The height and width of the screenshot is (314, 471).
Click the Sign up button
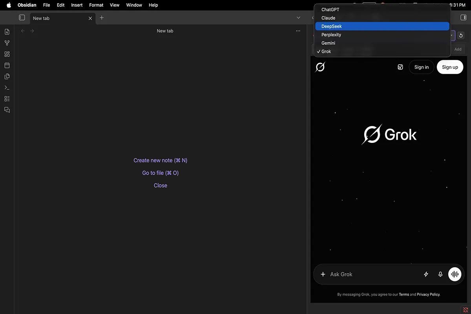pos(450,67)
